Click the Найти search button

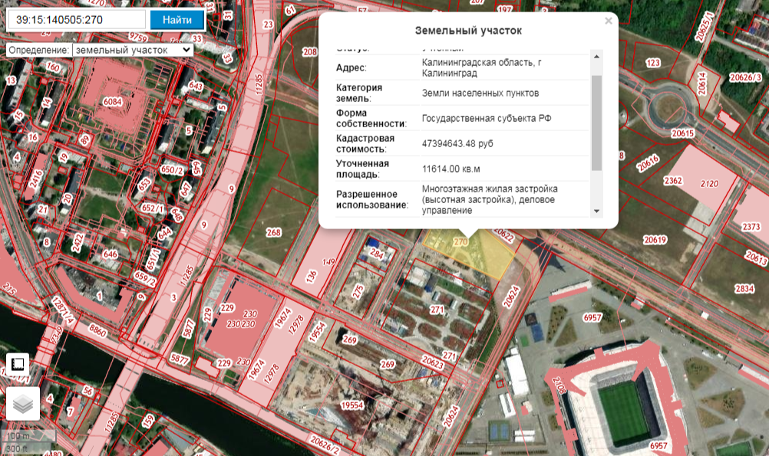tap(177, 20)
